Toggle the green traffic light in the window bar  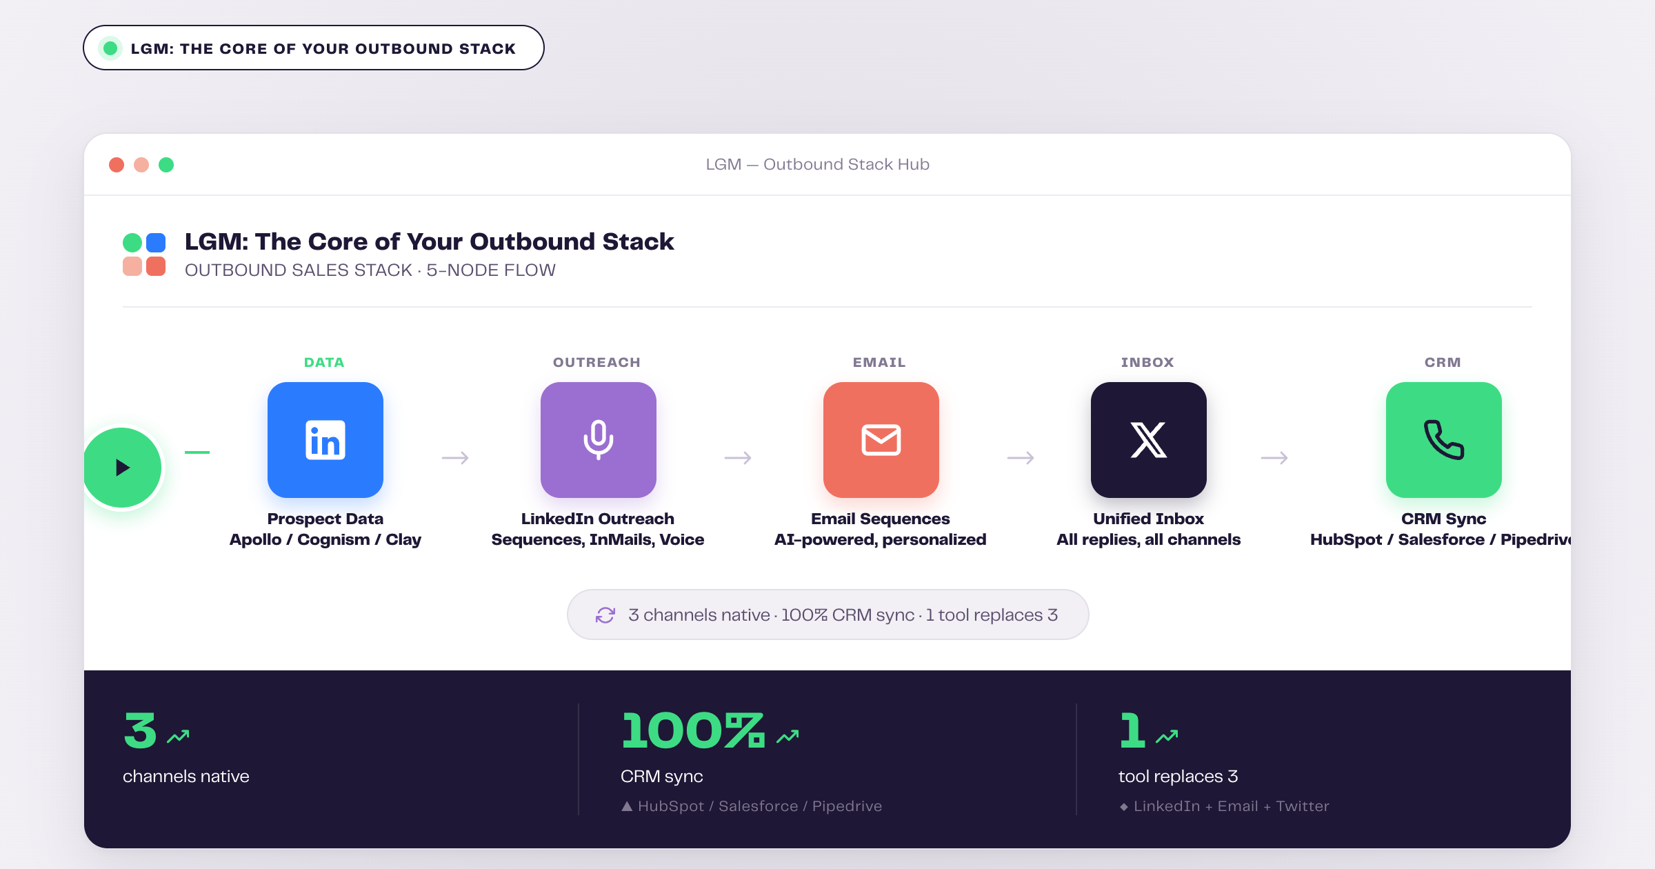pyautogui.click(x=166, y=164)
